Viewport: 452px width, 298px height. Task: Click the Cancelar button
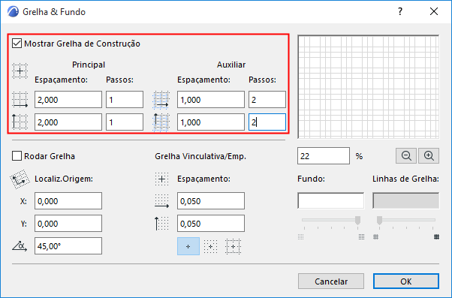click(331, 281)
